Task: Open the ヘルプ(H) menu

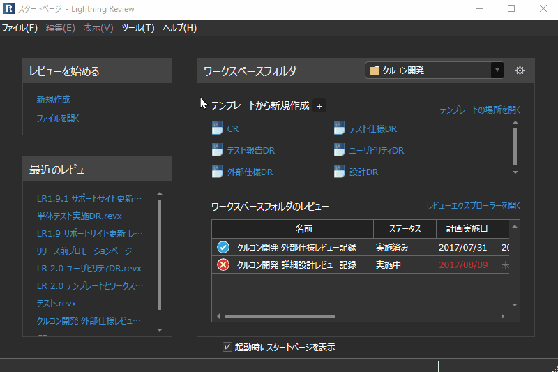Action: (x=180, y=28)
